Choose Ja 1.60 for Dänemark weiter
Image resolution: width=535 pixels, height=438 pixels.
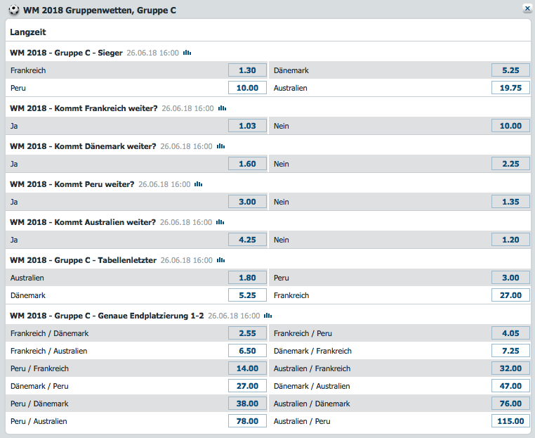point(247,164)
